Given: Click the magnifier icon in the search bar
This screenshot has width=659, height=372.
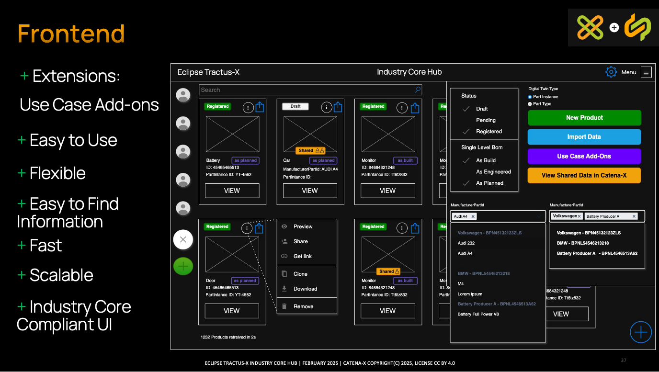Looking at the screenshot, I should pyautogui.click(x=418, y=90).
